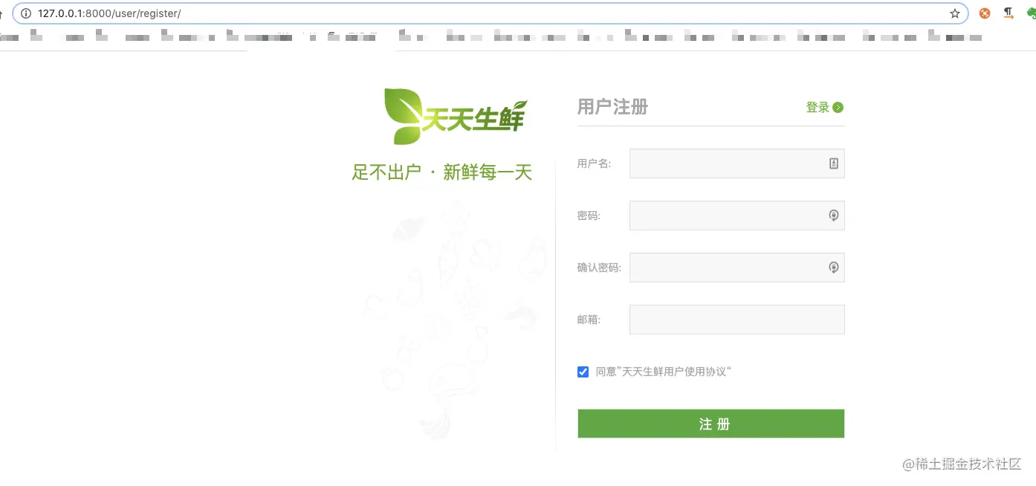Click the lock icon in the confirm password field
Screen dimensions: 1036x486
tap(833, 268)
